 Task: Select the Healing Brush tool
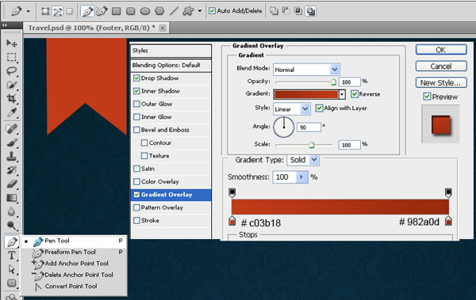point(12,129)
